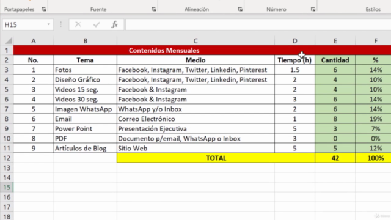This screenshot has width=391, height=220.
Task: Select the Videos 30 seg. cell
Action: pyautogui.click(x=86, y=99)
